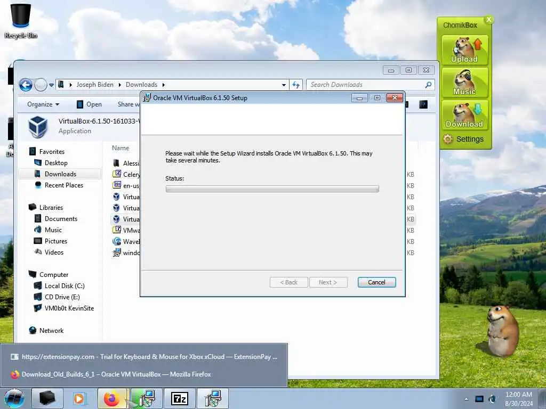Image resolution: width=546 pixels, height=409 pixels.
Task: Open the extensionpay.com window preview
Action: point(144,356)
